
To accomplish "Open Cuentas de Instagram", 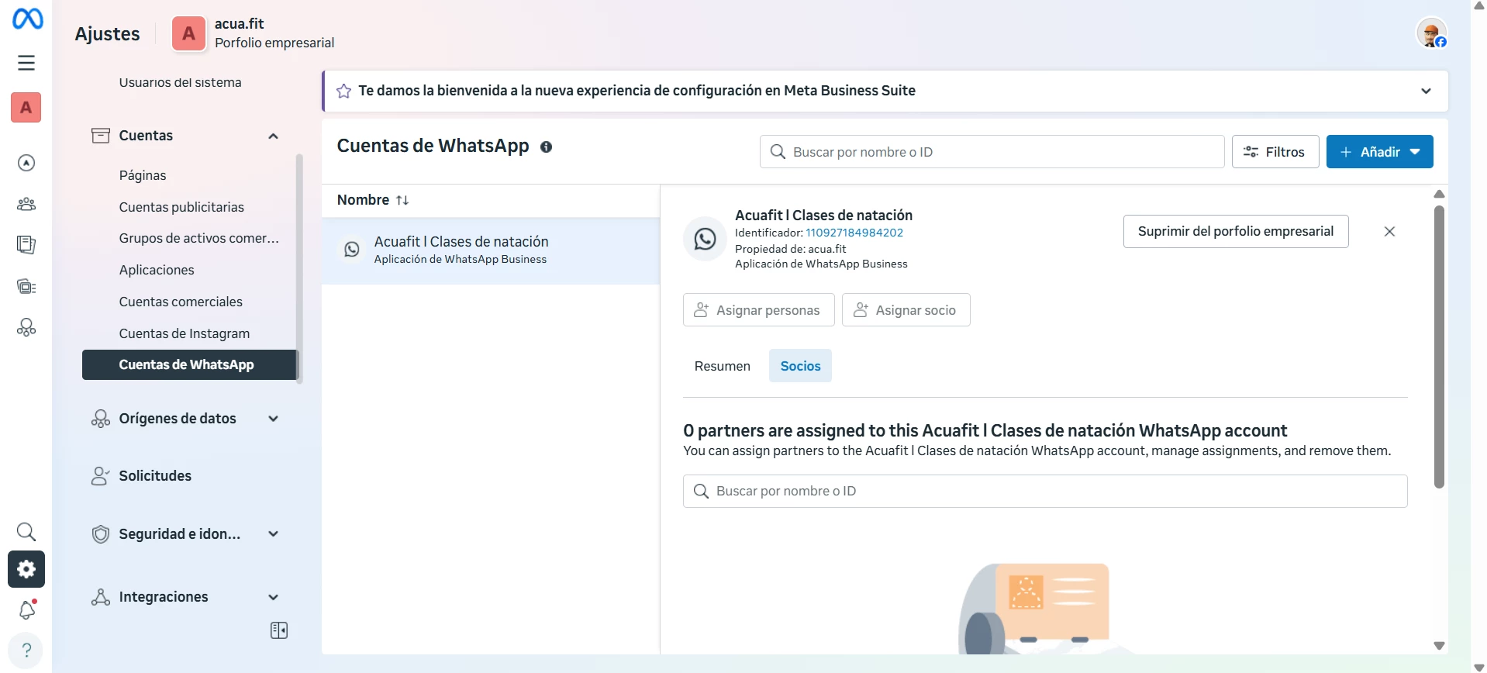I will [185, 333].
